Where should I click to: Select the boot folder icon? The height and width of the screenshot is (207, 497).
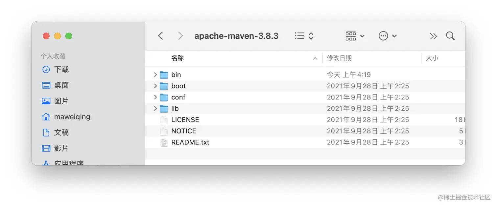coord(164,86)
